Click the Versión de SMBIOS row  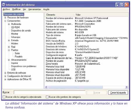pos(86,44)
